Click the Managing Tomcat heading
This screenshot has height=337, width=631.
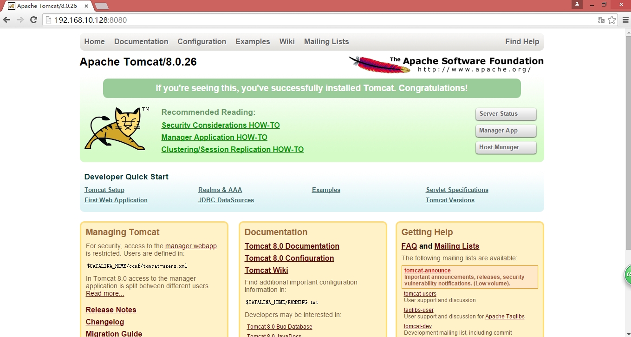123,232
